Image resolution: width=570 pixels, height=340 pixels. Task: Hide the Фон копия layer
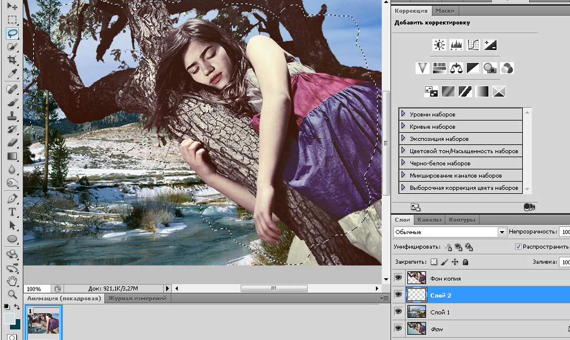(x=398, y=278)
